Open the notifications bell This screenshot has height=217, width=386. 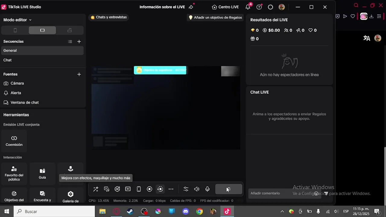point(248,7)
